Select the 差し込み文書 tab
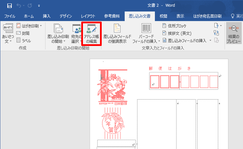Screen dimensions: 243x149 140,16
